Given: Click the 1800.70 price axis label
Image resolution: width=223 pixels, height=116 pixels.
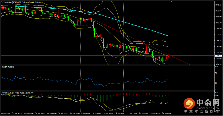Looking at the screenshot, I should coord(218,23).
